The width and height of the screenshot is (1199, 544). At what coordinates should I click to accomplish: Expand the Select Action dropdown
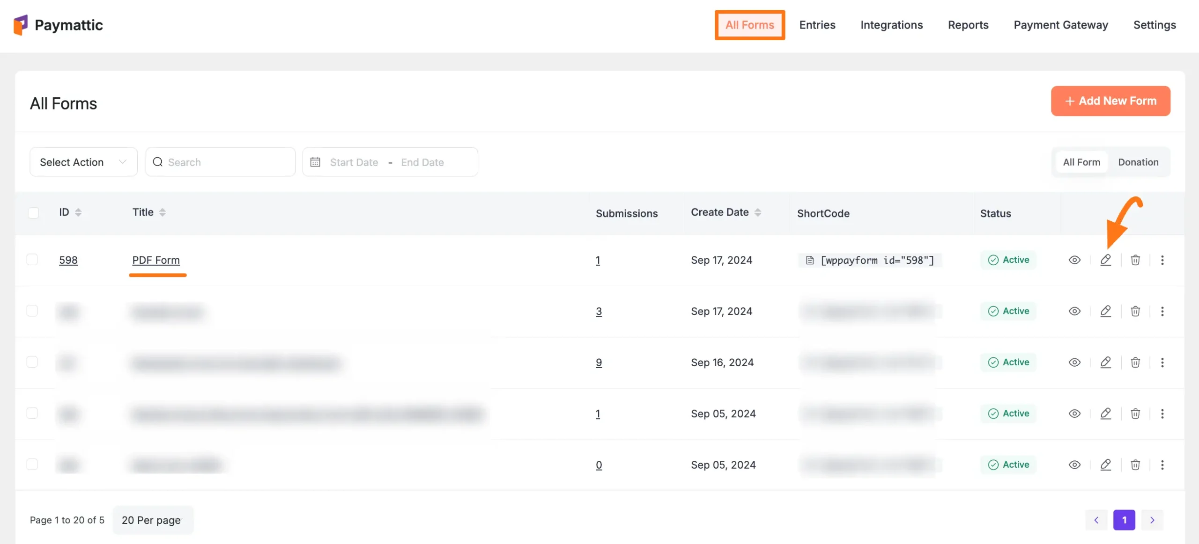point(83,162)
